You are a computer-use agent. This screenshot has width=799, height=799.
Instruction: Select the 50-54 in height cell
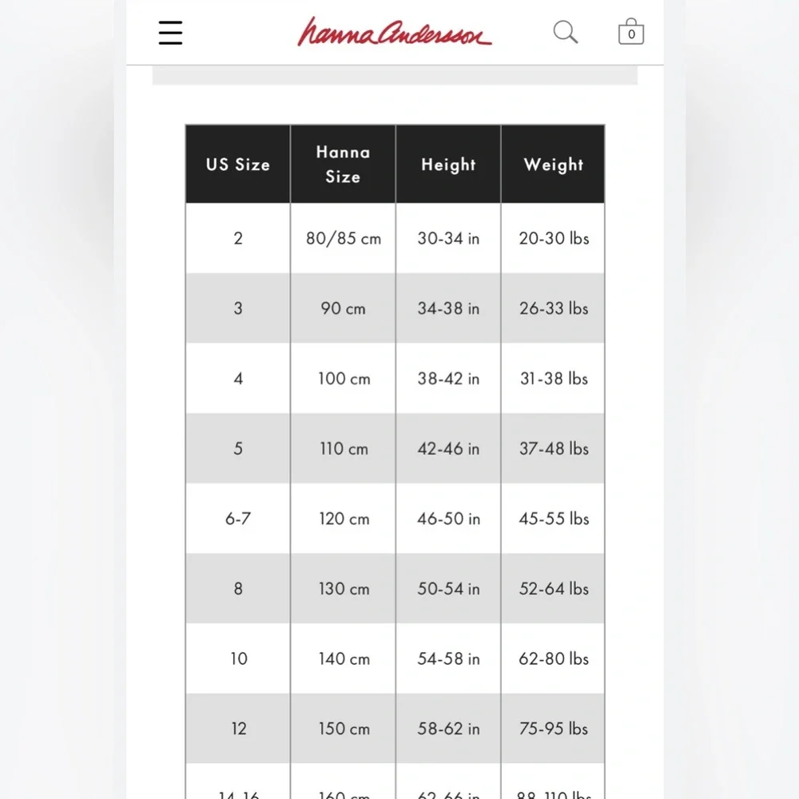tap(448, 589)
